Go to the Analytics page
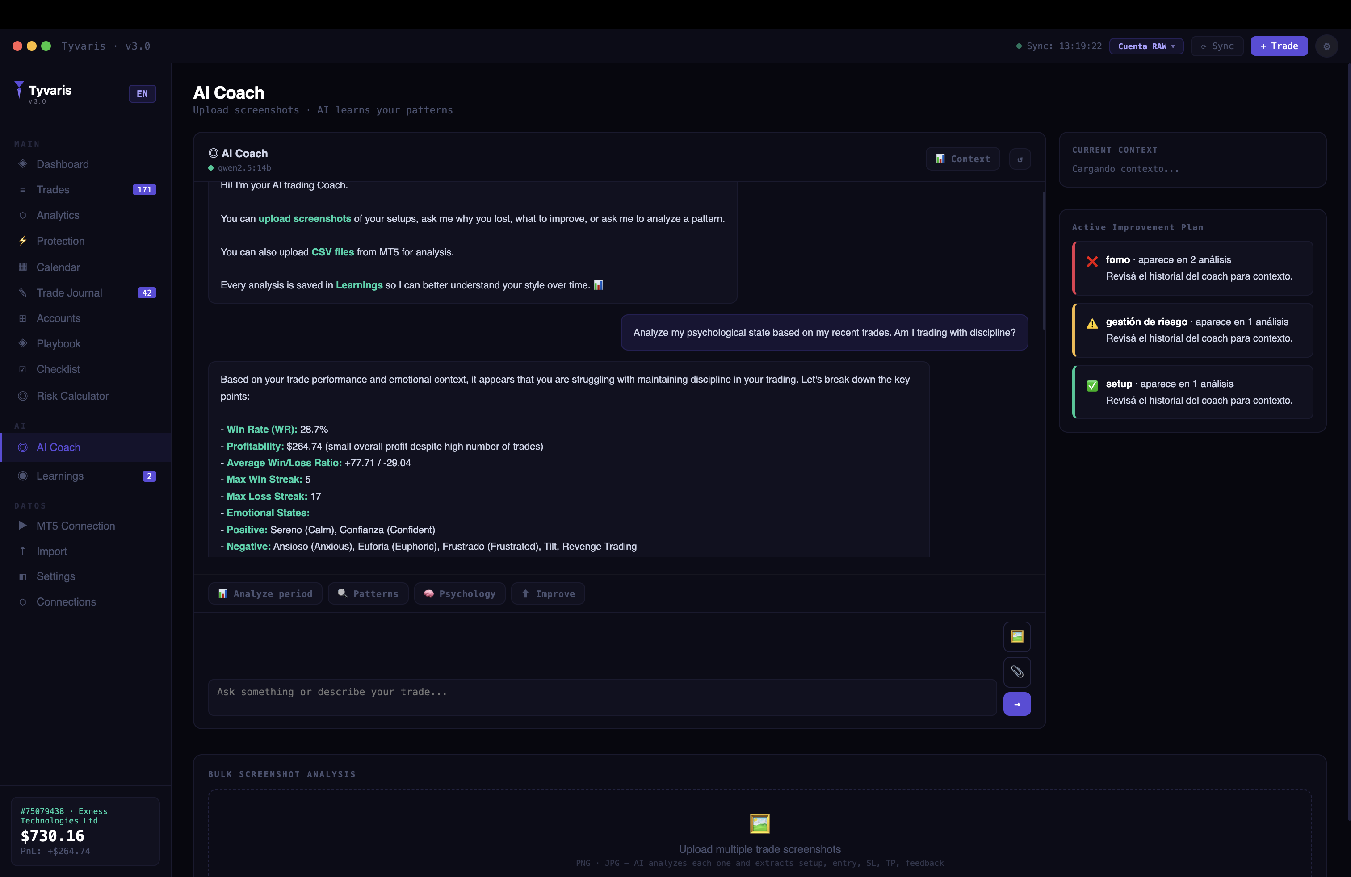 click(85, 215)
